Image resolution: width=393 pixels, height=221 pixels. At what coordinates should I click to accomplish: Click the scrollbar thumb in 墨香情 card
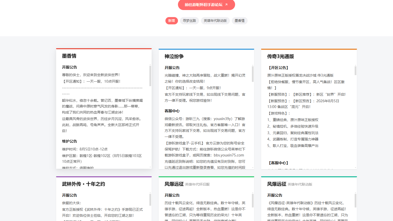150,76
